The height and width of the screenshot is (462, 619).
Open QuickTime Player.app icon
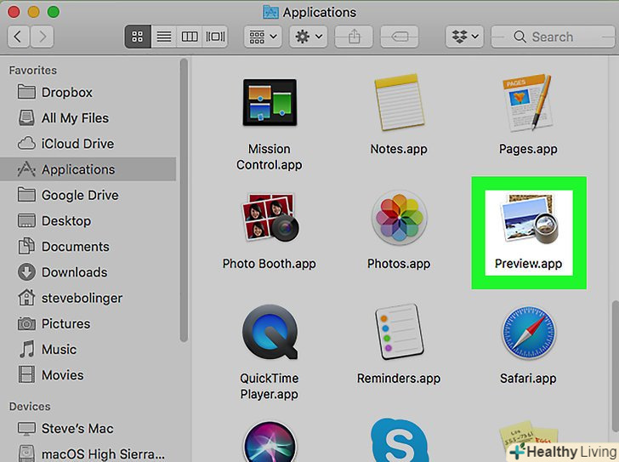point(270,332)
